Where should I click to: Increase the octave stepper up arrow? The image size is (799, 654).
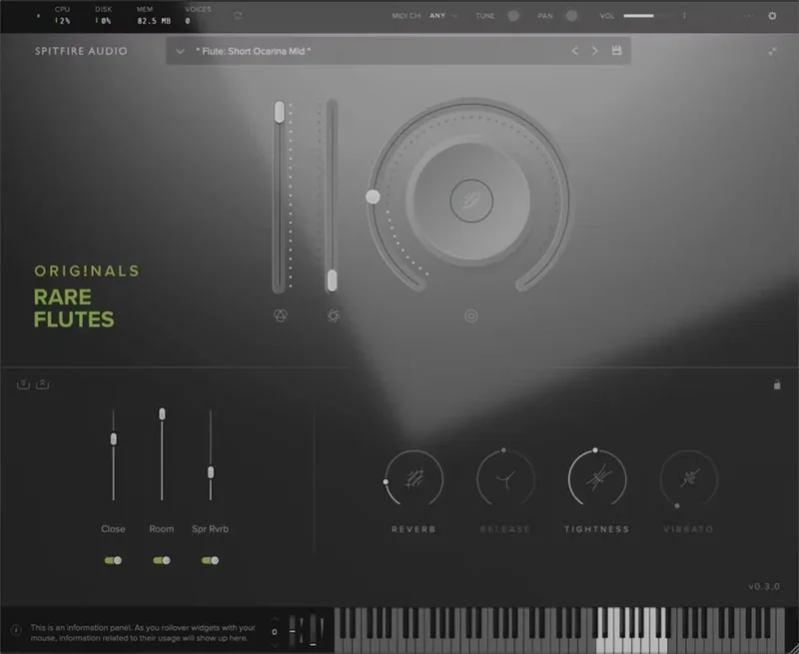(x=275, y=620)
